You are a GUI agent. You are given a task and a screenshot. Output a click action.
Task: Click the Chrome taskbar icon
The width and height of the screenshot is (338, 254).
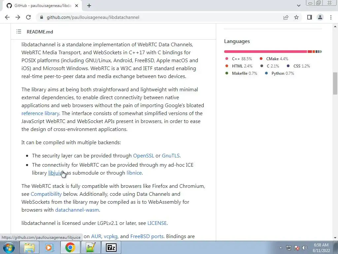70,247
